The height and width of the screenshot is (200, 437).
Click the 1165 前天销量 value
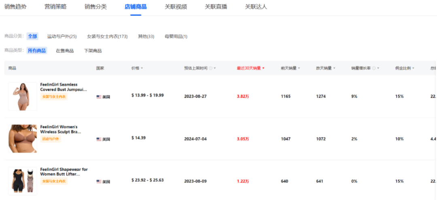pyautogui.click(x=286, y=96)
